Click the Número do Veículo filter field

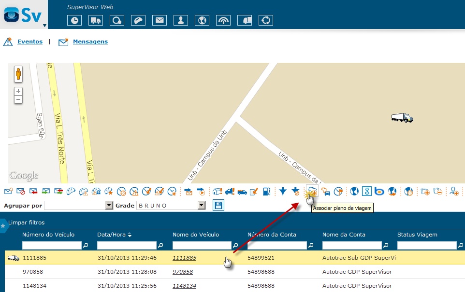point(52,245)
